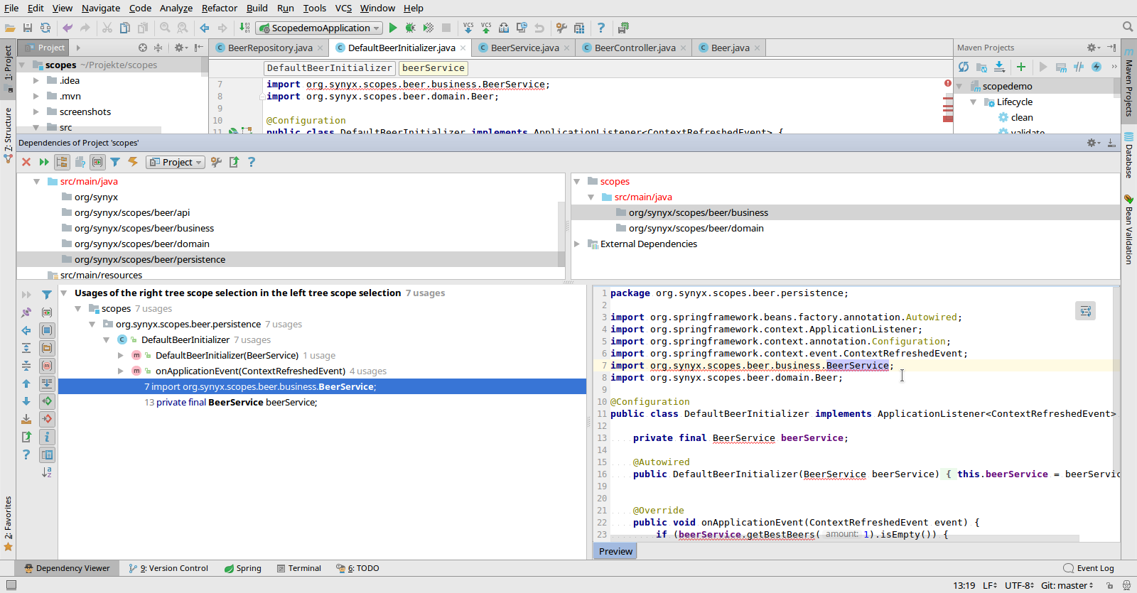Collapse all usages with the collapse-all icon
The width and height of the screenshot is (1137, 593).
click(26, 366)
